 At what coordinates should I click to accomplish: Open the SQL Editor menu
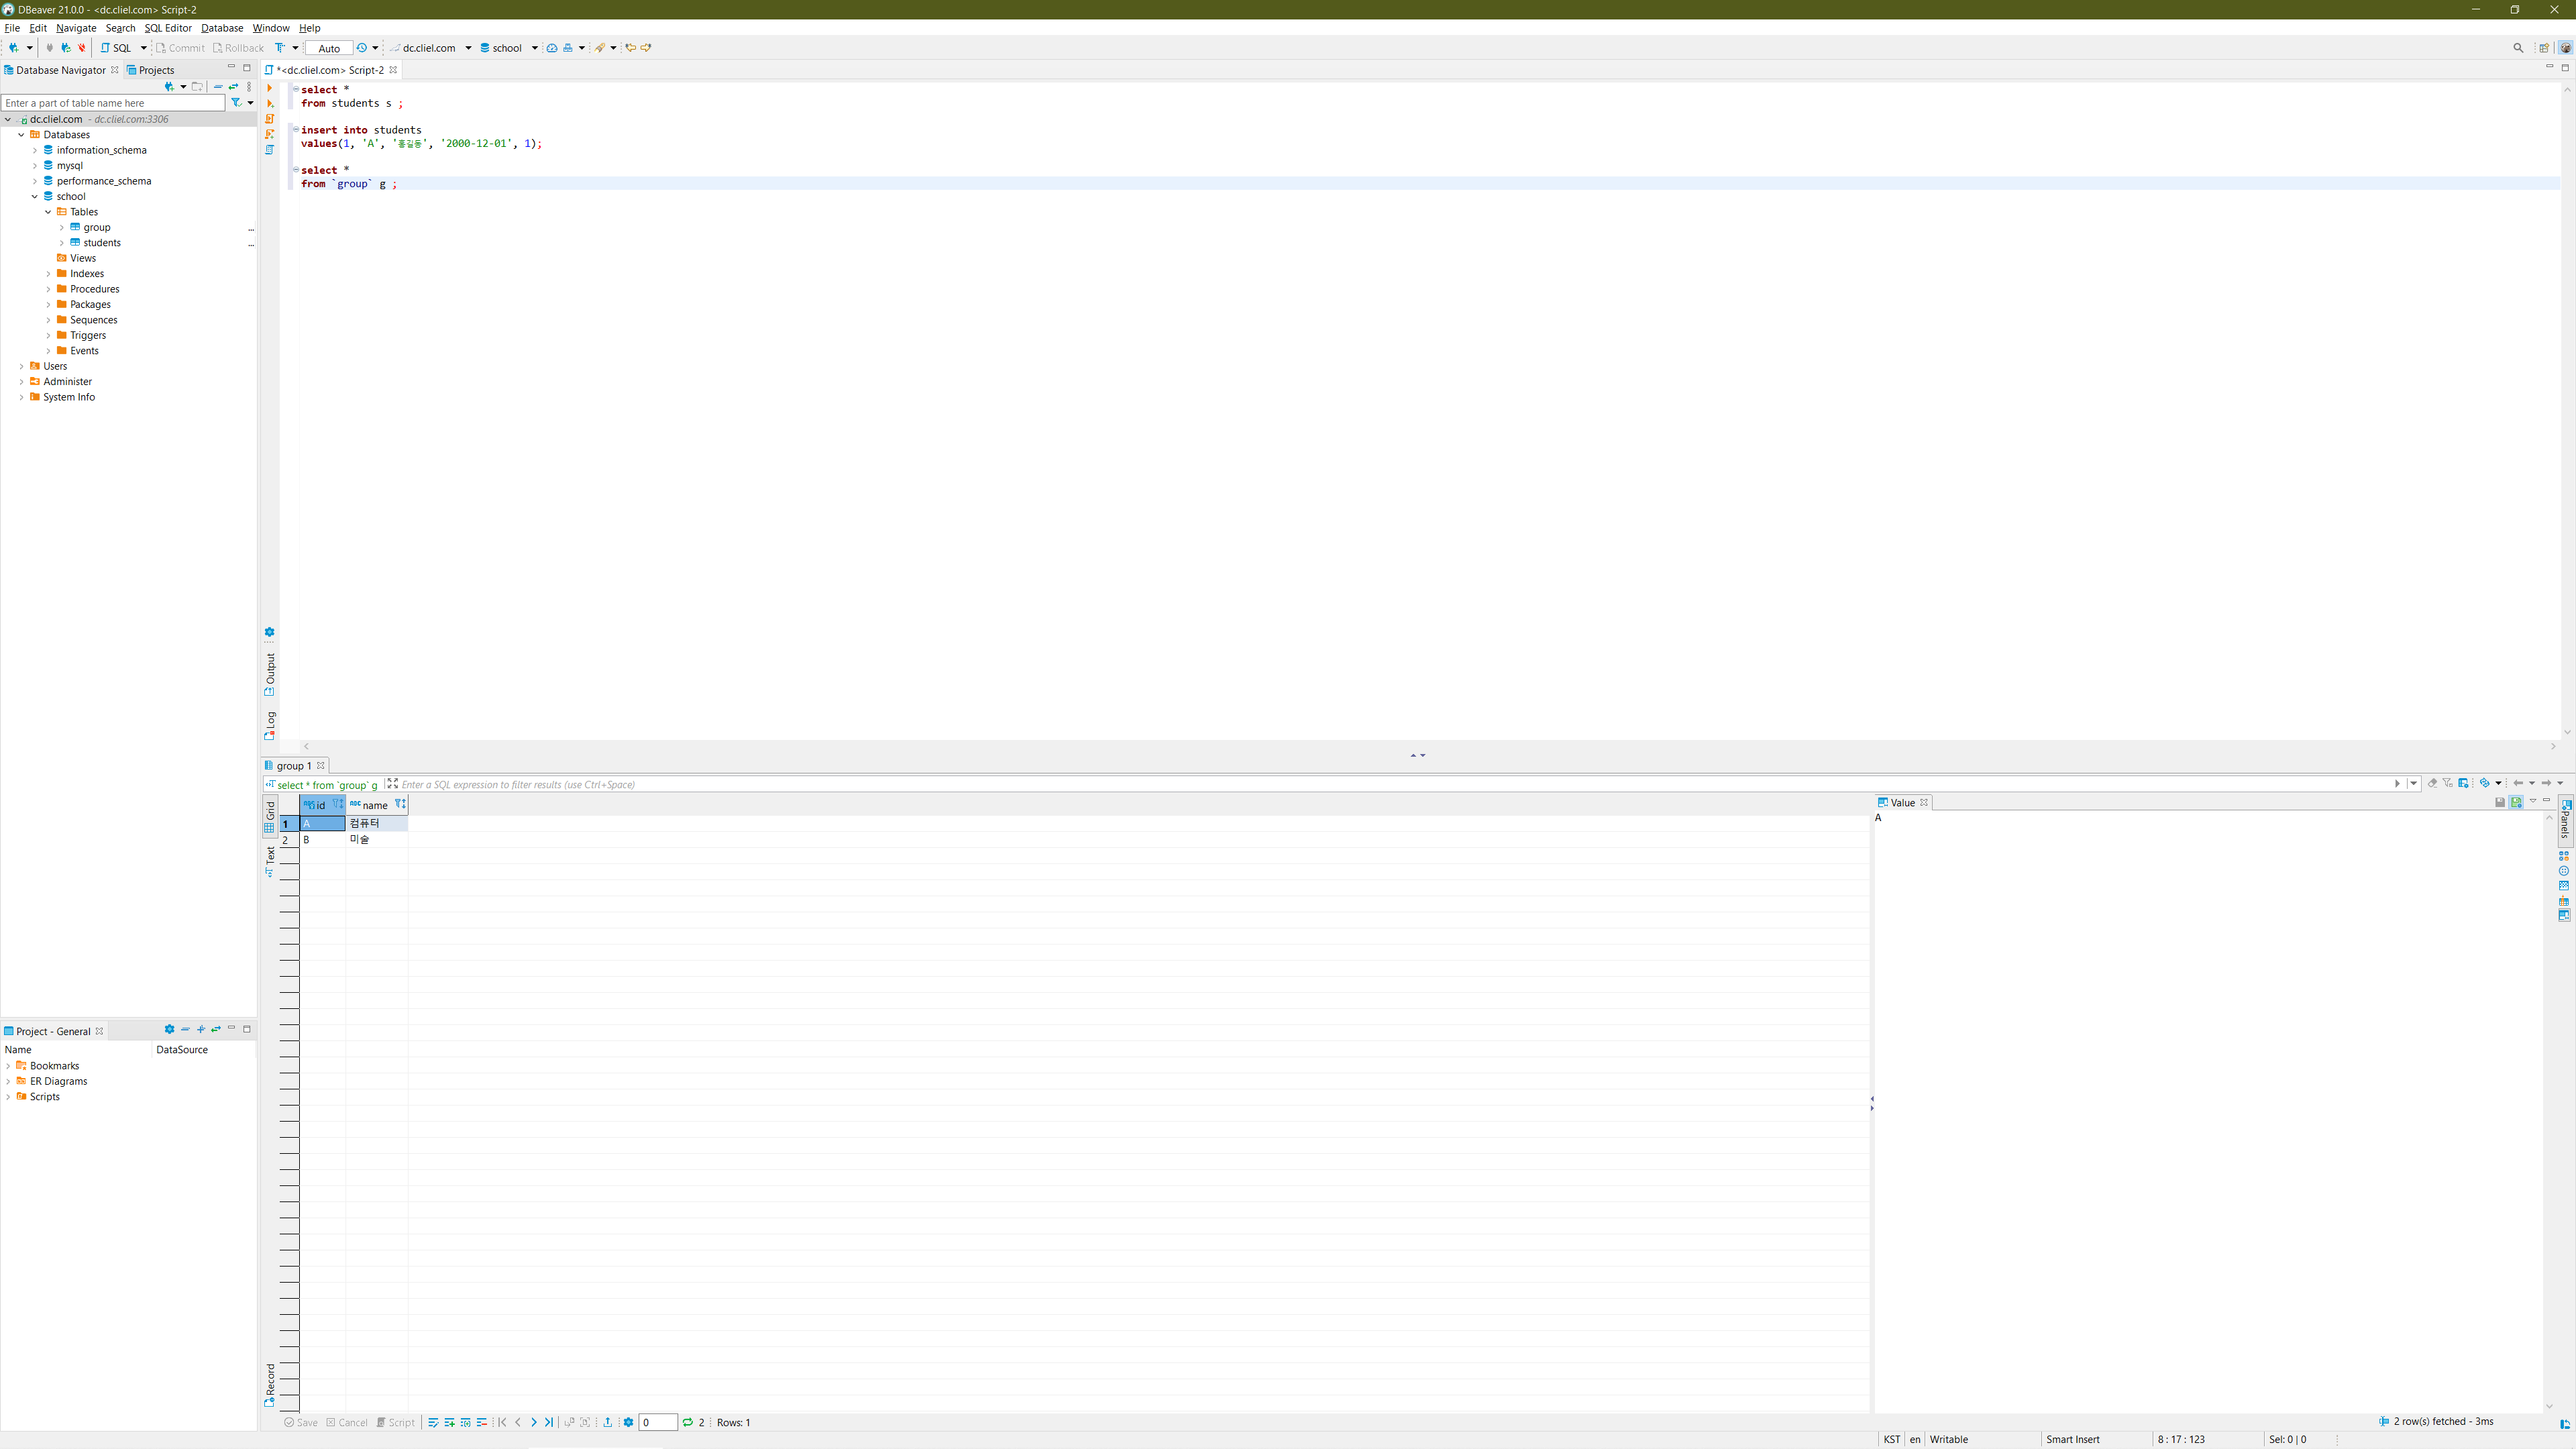click(167, 28)
